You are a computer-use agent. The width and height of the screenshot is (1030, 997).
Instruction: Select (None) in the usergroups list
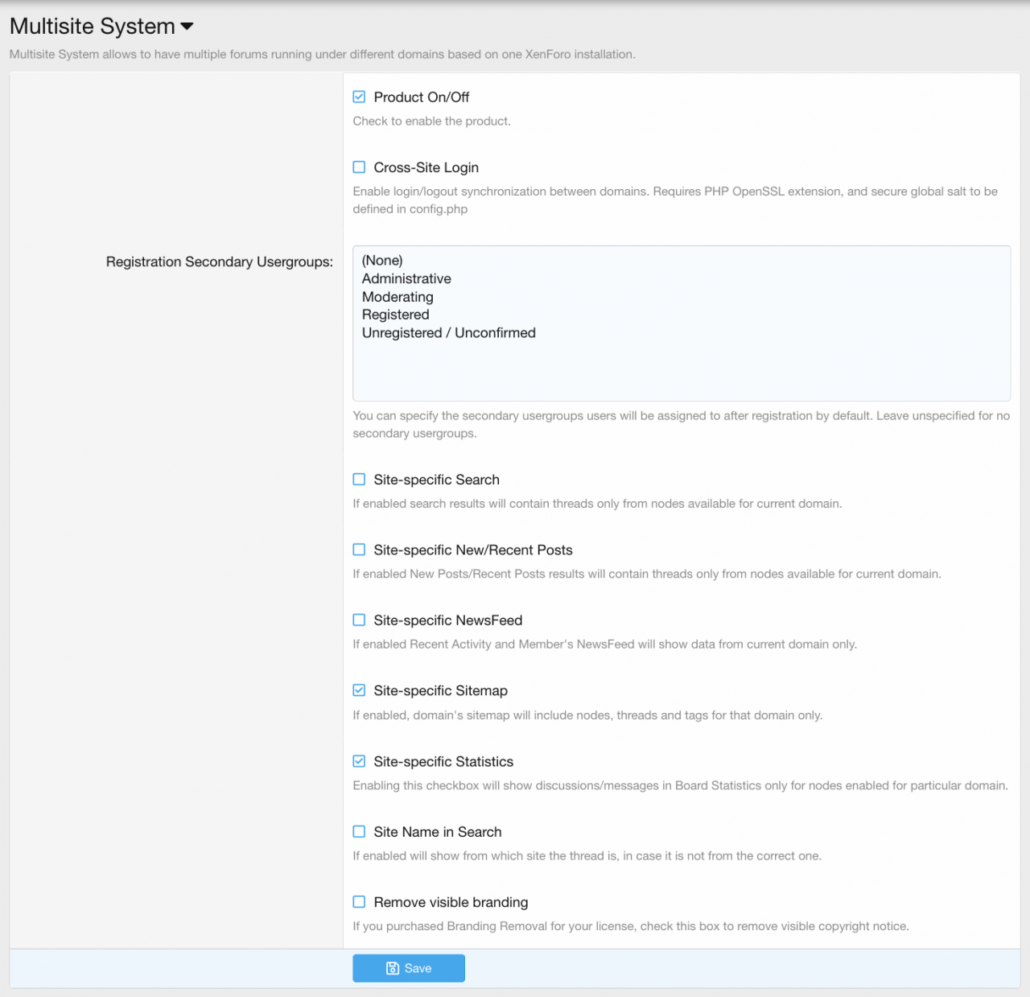coord(382,261)
